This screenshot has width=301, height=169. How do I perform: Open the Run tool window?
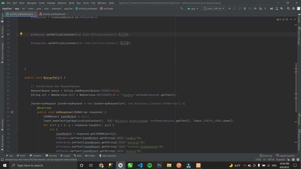[x=9, y=155]
